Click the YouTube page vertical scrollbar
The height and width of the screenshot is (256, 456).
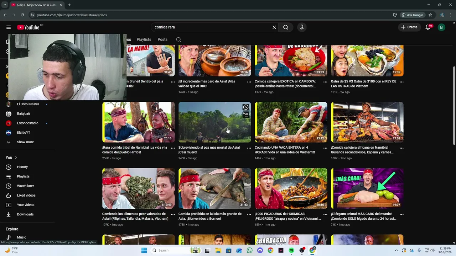pos(454,106)
